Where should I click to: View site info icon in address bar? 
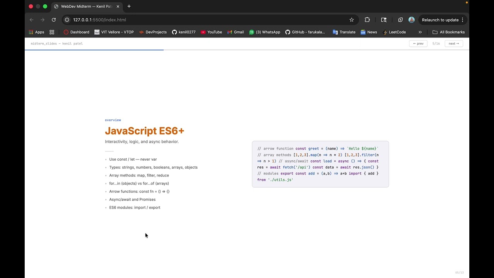tap(67, 20)
